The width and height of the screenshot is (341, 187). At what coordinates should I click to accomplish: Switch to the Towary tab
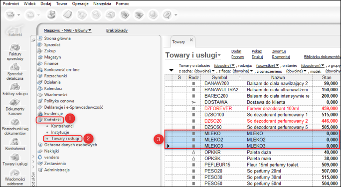coord(178,42)
